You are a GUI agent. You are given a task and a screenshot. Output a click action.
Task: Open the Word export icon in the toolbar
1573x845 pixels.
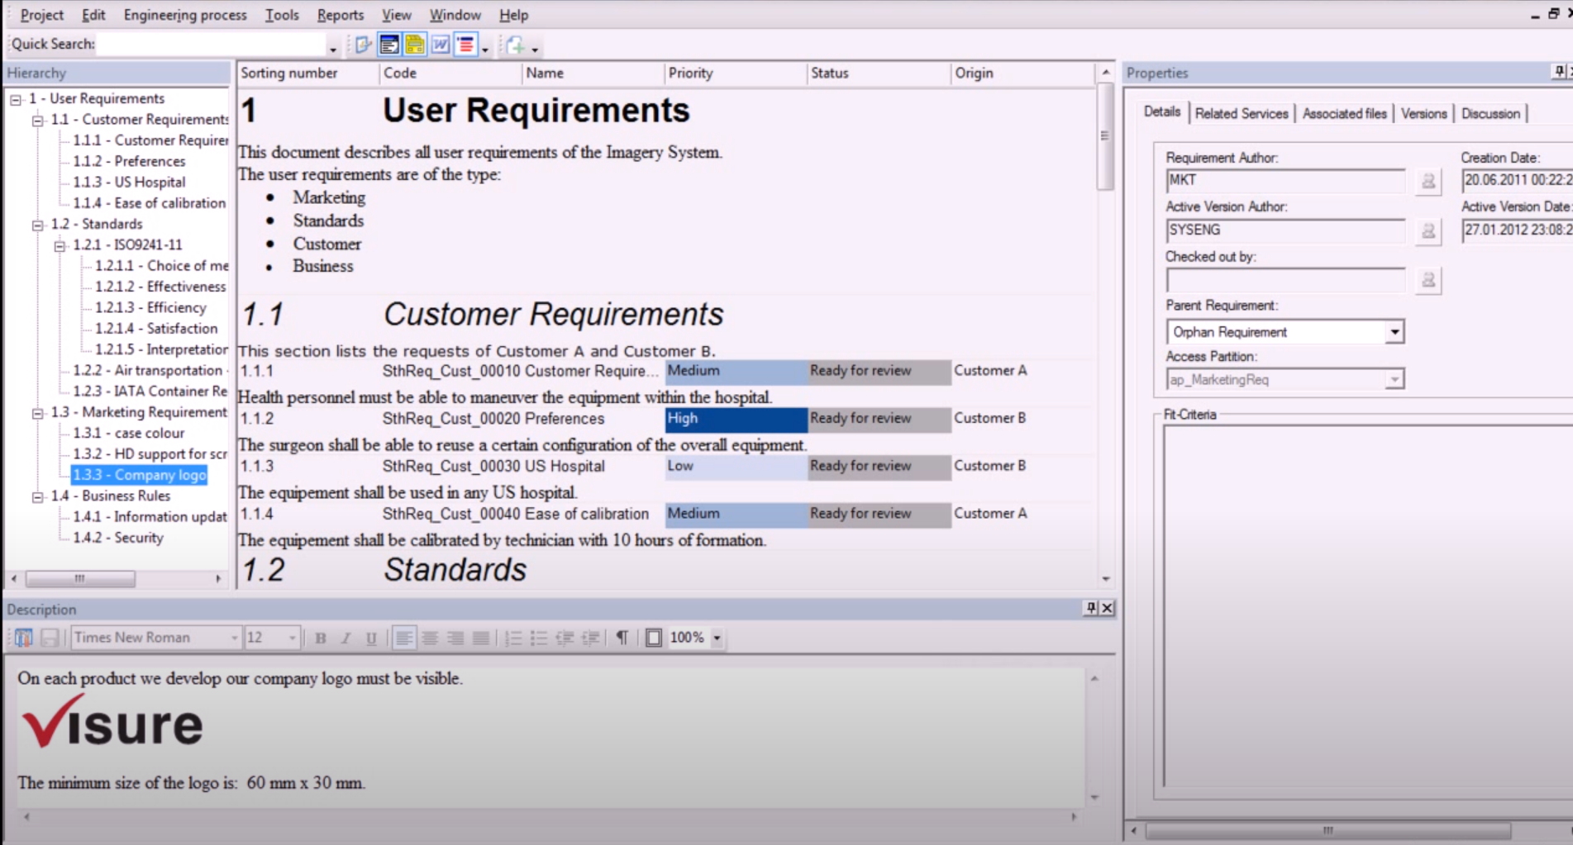coord(441,44)
